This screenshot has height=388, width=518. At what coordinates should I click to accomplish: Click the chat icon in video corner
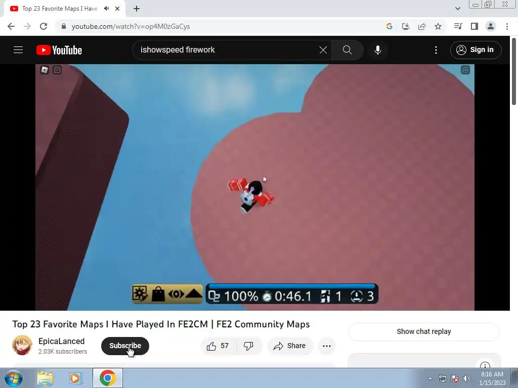click(57, 70)
